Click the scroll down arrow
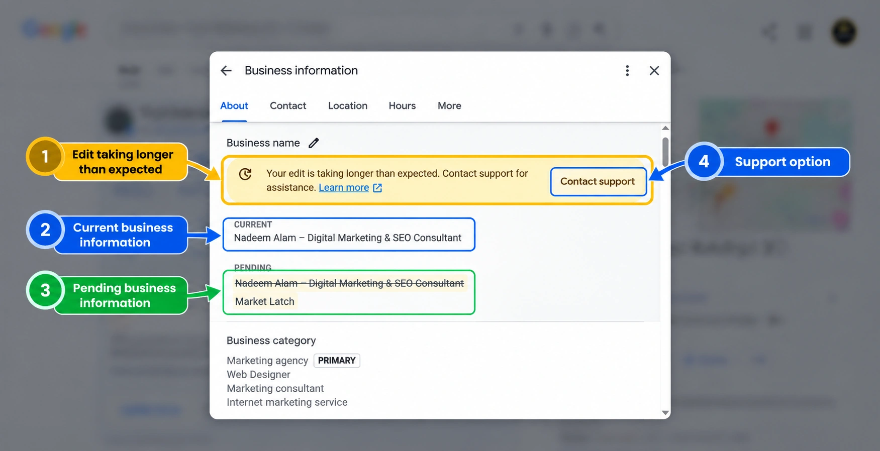 coord(665,413)
